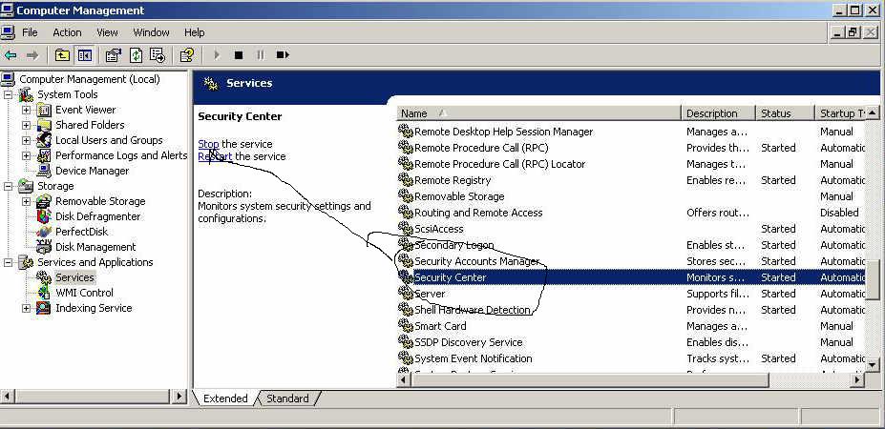The image size is (885, 429).
Task: Expand the Shared Folders node
Action: 26,125
